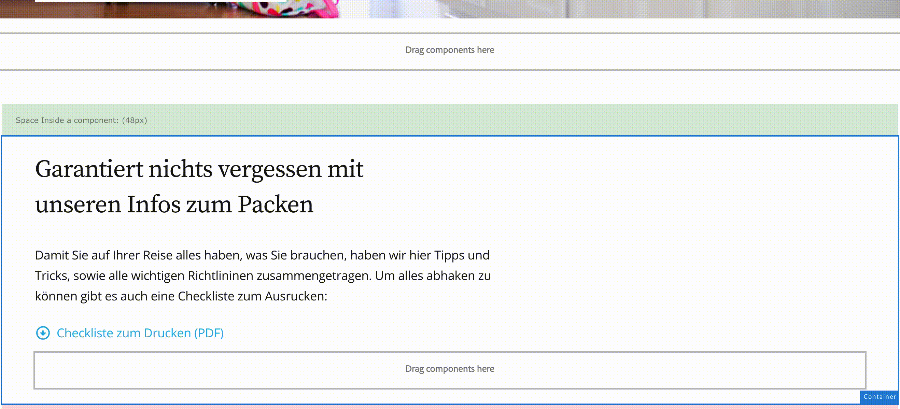Click the paragraph starting with "Damit Sie"
This screenshot has width=900, height=409.
tap(262, 276)
